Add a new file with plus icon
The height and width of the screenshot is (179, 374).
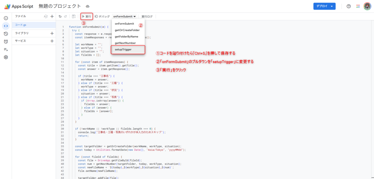click(x=52, y=16)
